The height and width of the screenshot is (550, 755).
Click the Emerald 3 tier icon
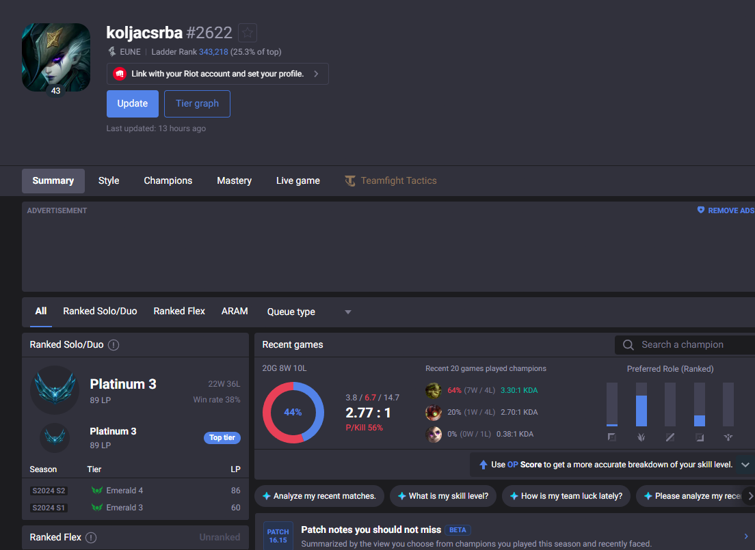pyautogui.click(x=97, y=508)
